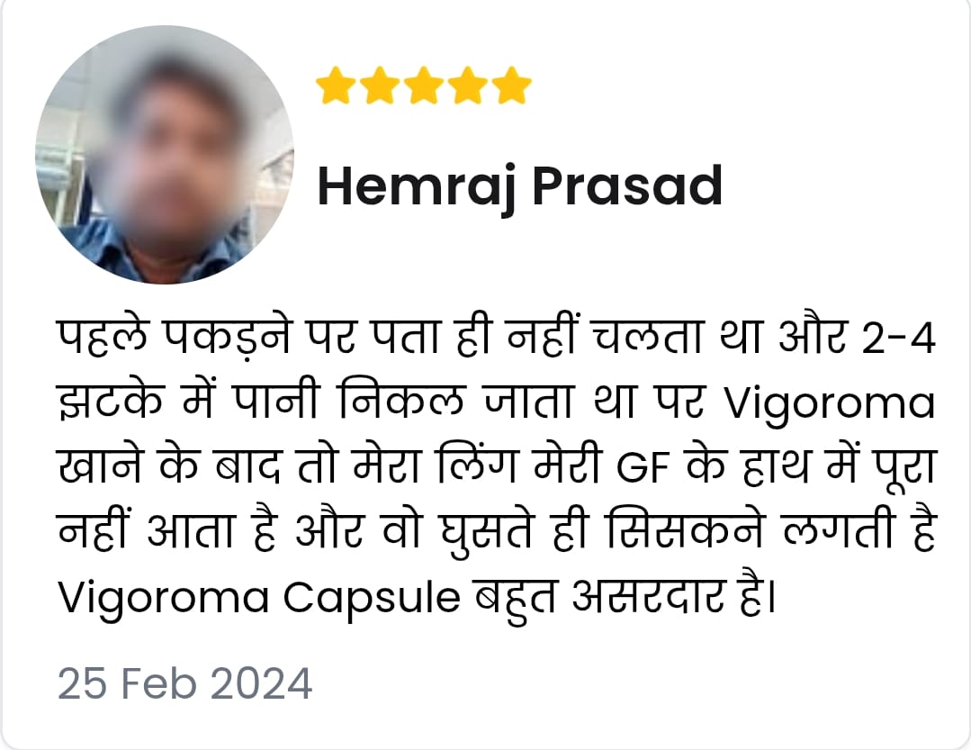Tap the fourth yellow star
This screenshot has height=750, width=971.
click(468, 86)
